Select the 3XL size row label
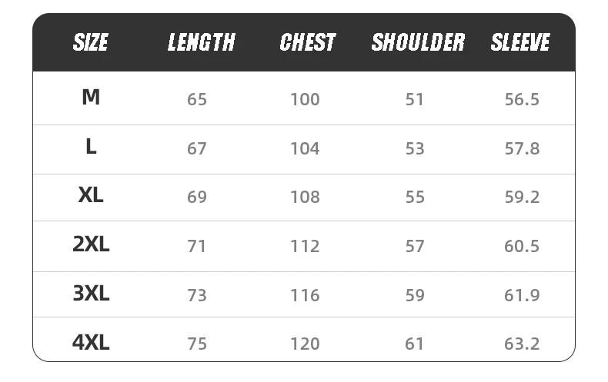This screenshot has width=608, height=382. (x=91, y=294)
